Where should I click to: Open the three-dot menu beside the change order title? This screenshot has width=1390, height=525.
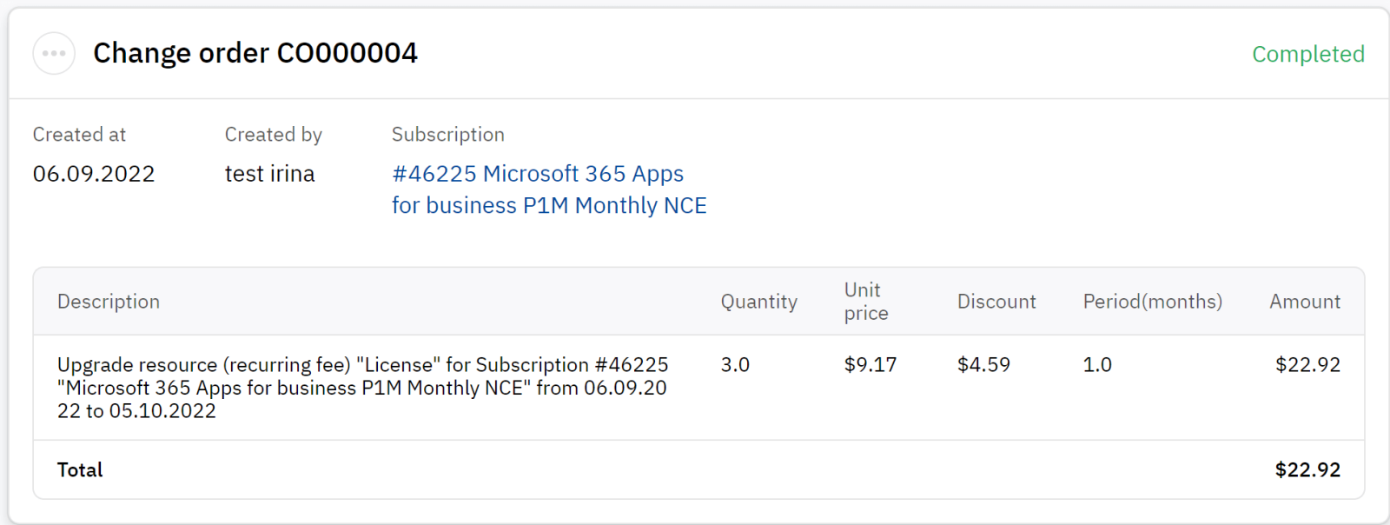pos(54,53)
